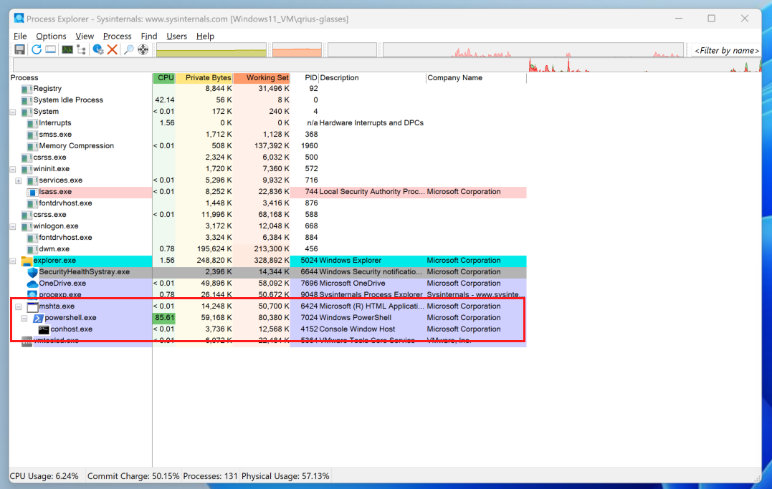Select the Memory Compression row

coord(268,146)
